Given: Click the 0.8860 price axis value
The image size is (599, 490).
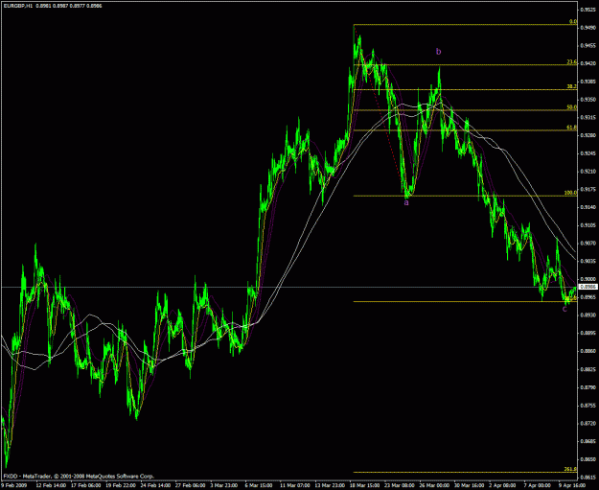Looking at the screenshot, I should click(x=587, y=351).
